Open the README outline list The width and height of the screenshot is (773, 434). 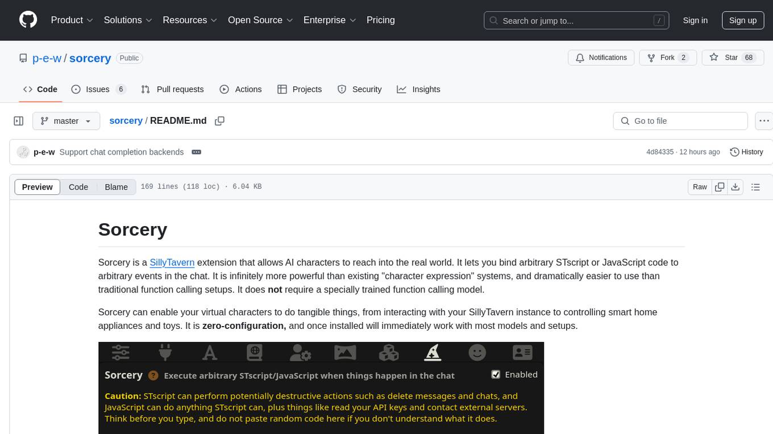click(755, 187)
